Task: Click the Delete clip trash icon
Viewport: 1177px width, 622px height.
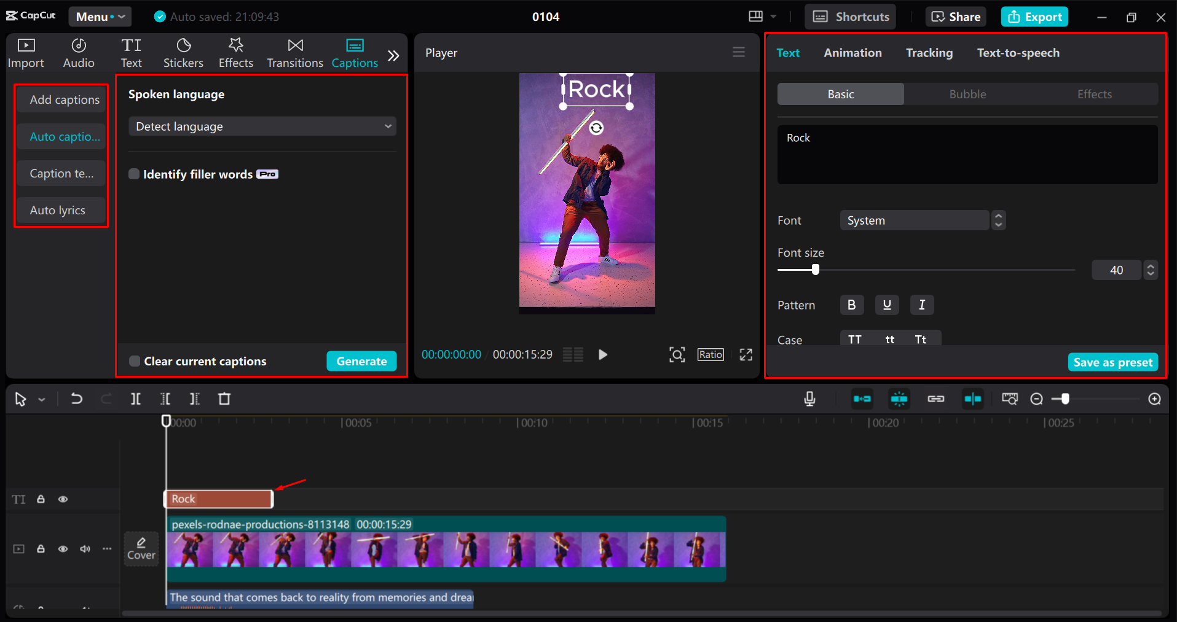Action: (x=224, y=398)
